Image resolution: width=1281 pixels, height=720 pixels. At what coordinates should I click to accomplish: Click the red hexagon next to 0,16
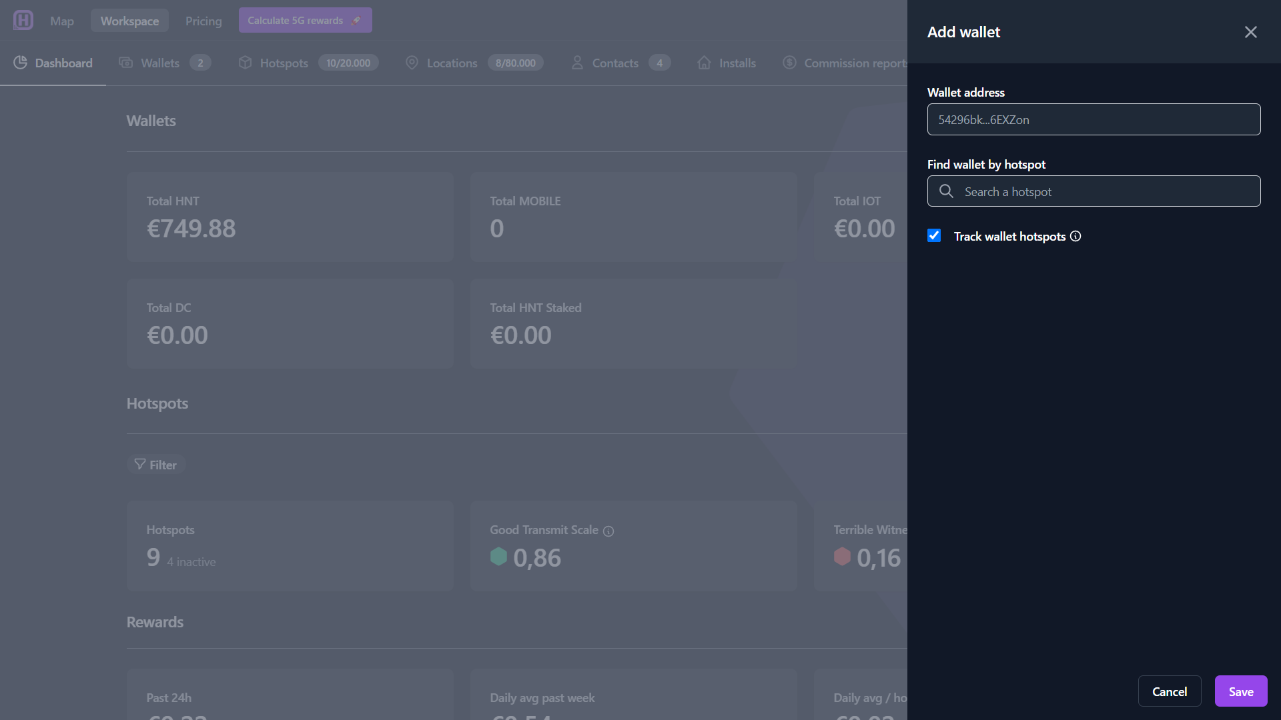(842, 557)
